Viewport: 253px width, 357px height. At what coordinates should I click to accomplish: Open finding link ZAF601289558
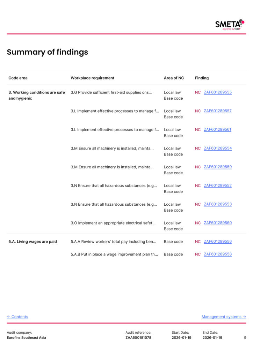[217, 254]
